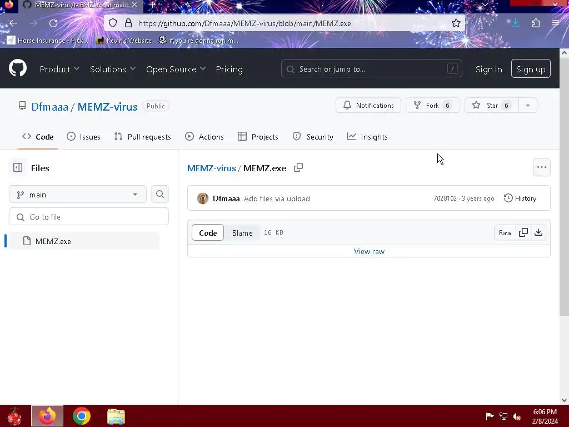
Task: Open the Kevin's Website bookmark
Action: [x=124, y=40]
